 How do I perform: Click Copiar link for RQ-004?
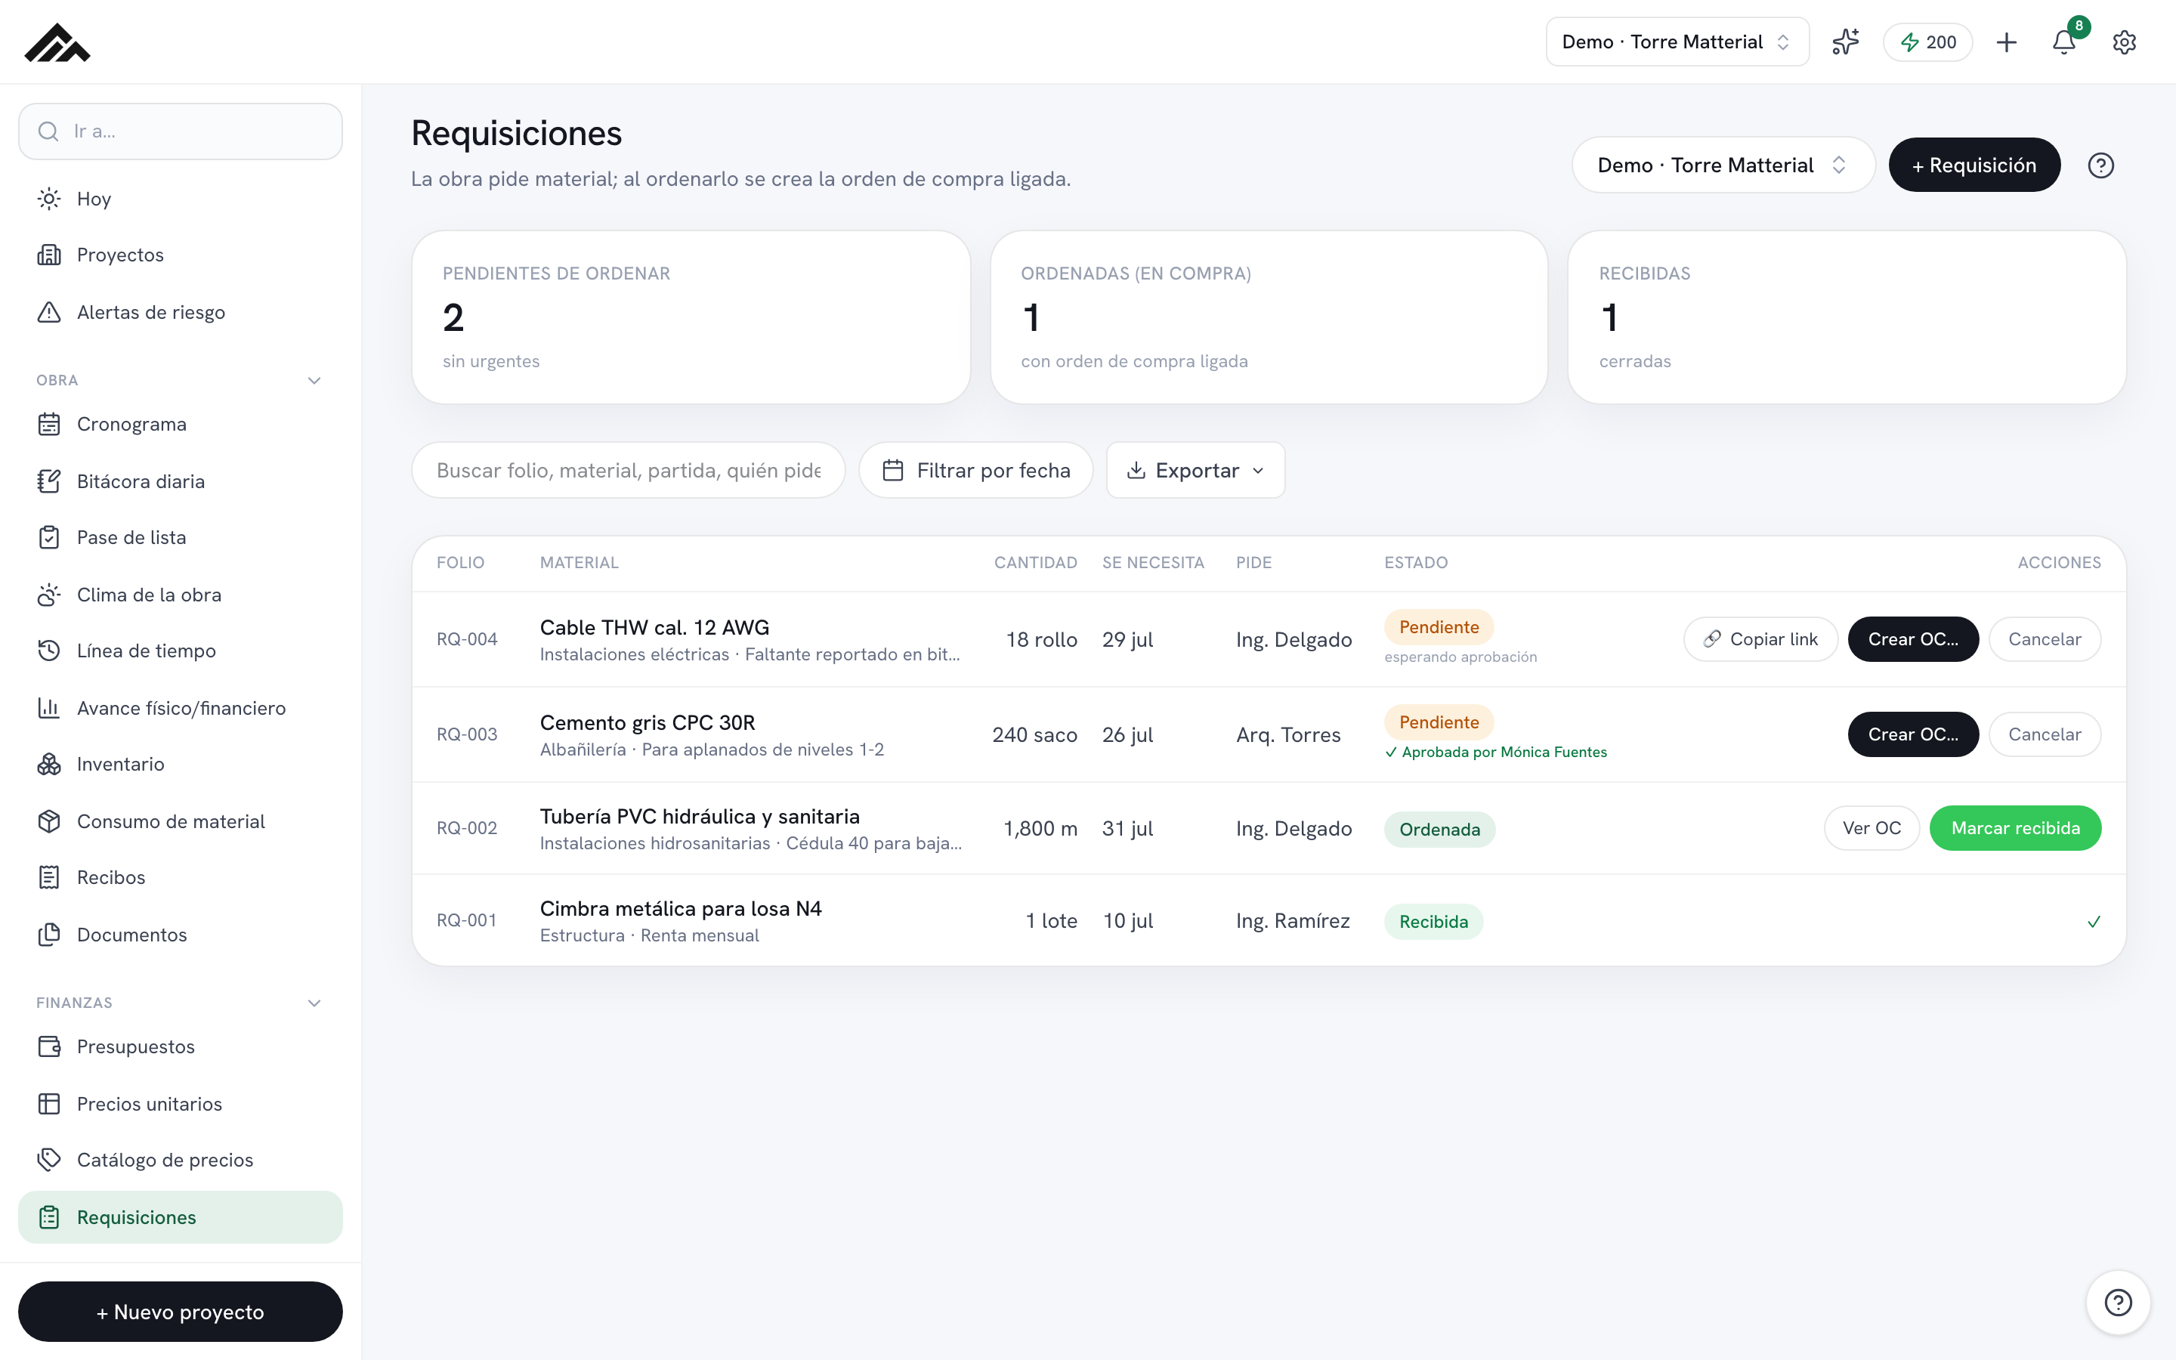(x=1760, y=638)
